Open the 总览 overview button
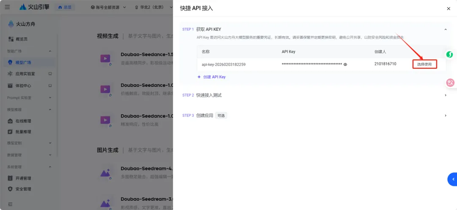This screenshot has height=210, width=457. (x=65, y=7)
